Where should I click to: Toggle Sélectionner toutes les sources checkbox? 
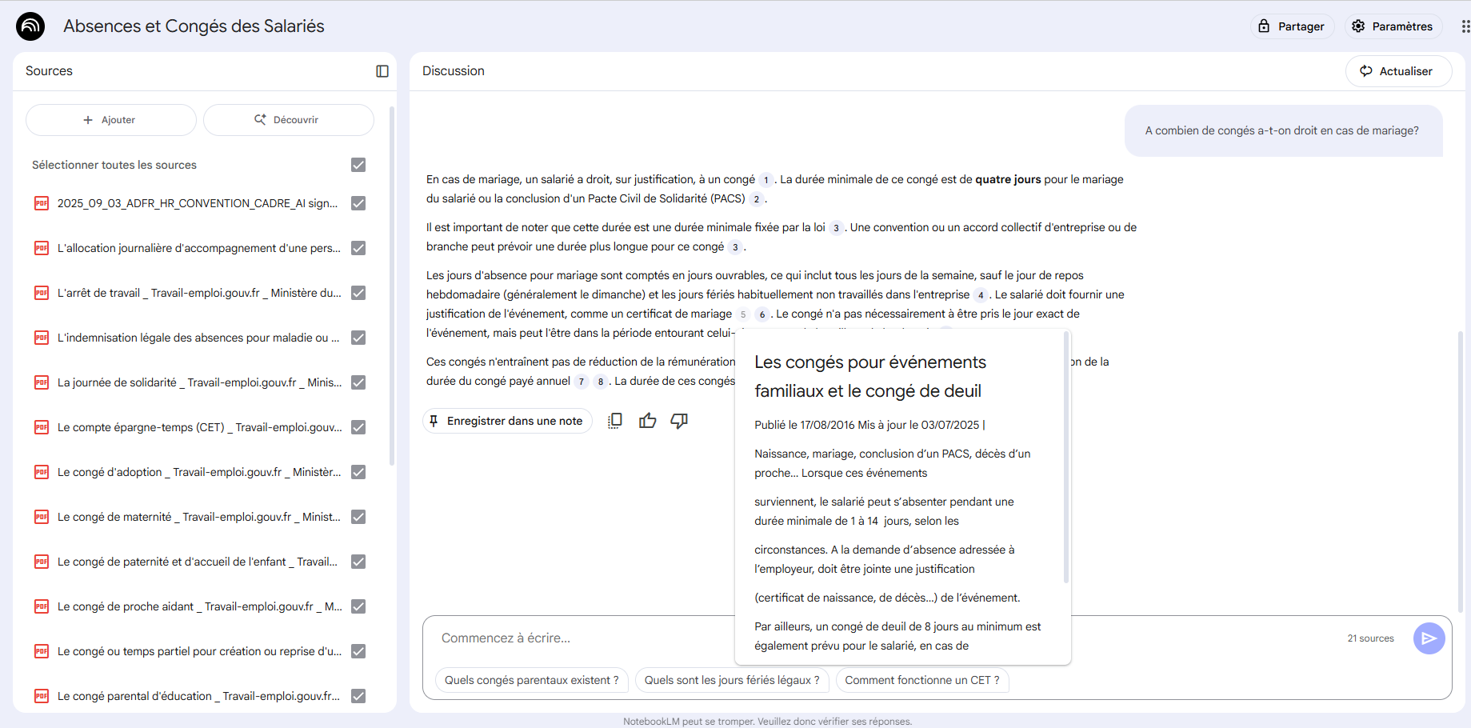pyautogui.click(x=358, y=165)
